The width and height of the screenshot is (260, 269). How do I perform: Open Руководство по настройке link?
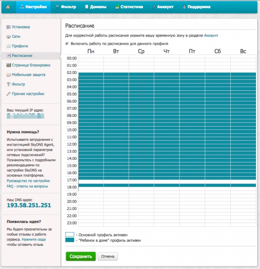point(28,181)
